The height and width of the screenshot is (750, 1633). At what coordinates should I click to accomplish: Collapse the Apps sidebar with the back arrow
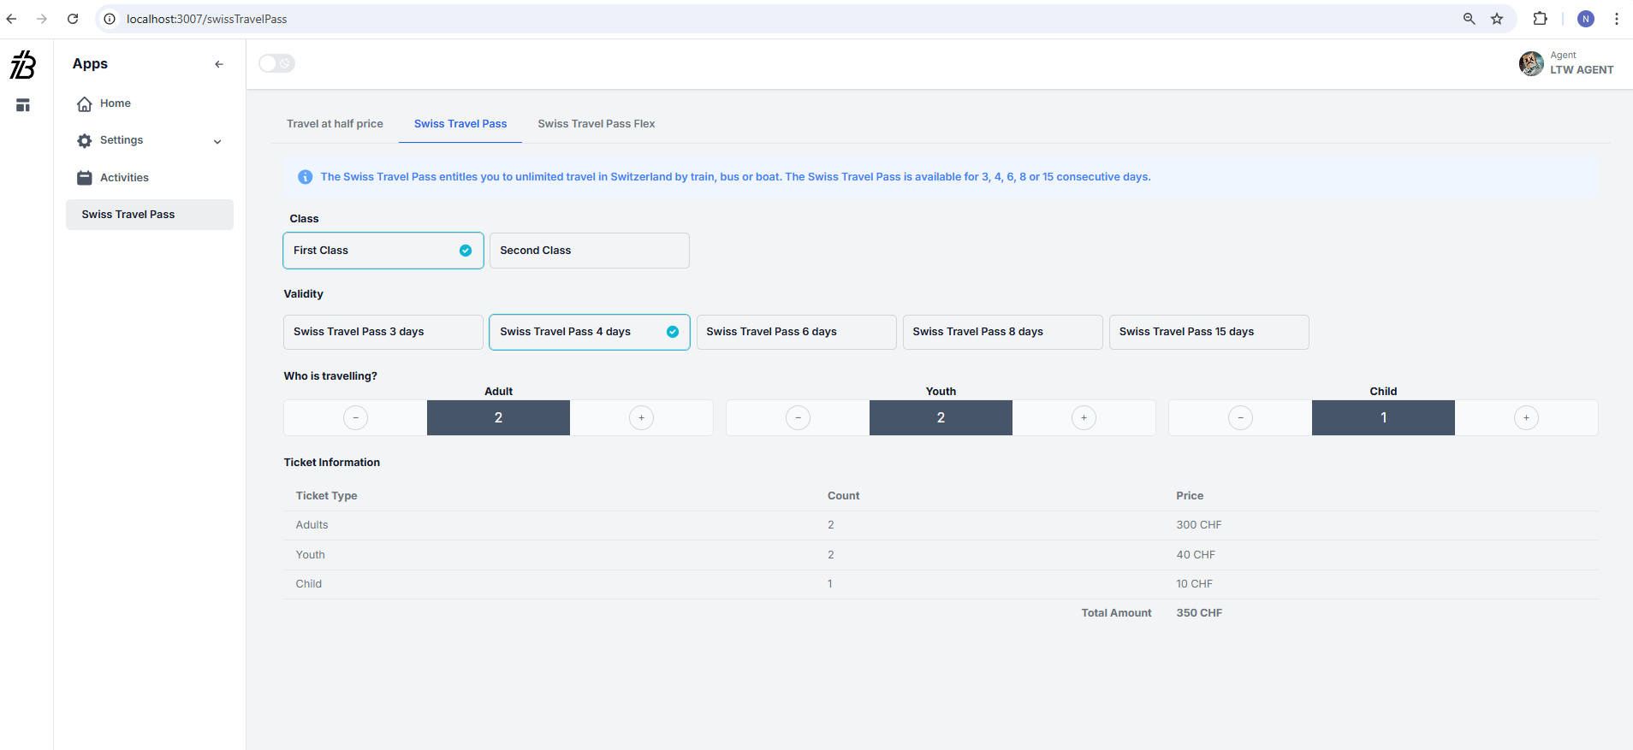[219, 64]
